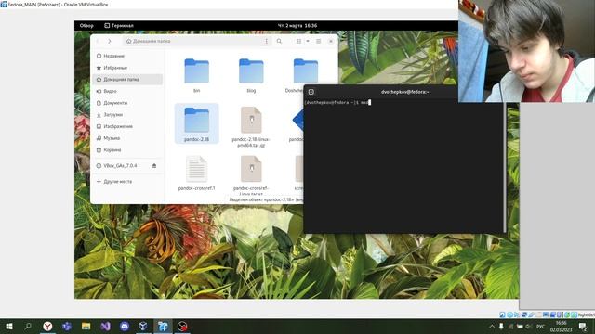595x334 pixels.
Task: Open the Windows Start menu
Action: [9, 326]
